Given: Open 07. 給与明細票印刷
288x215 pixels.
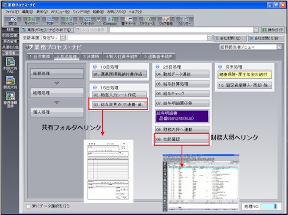Looking at the screenshot, I should (182, 103).
